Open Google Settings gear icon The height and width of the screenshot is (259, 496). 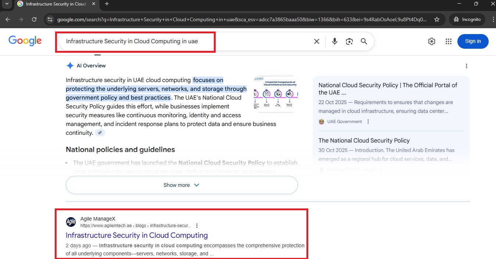click(432, 41)
